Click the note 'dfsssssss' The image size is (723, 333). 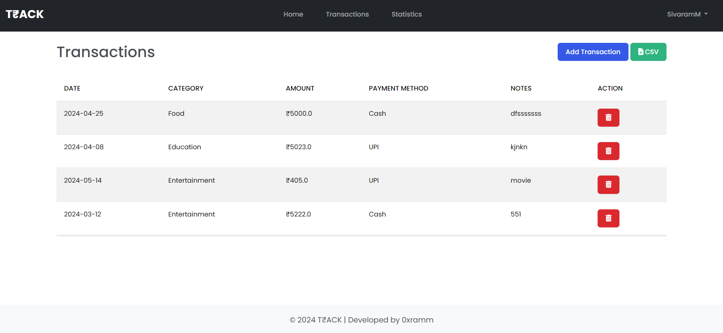point(526,114)
